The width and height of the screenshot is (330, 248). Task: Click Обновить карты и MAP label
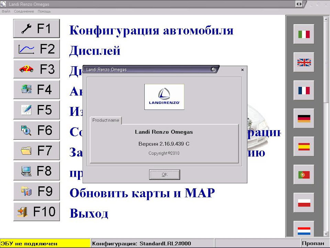[142, 193]
